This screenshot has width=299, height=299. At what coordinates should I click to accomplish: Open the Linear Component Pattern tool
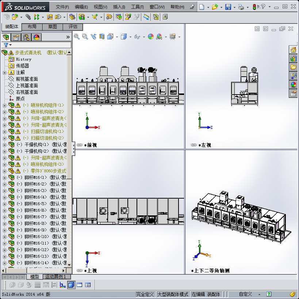37,17
